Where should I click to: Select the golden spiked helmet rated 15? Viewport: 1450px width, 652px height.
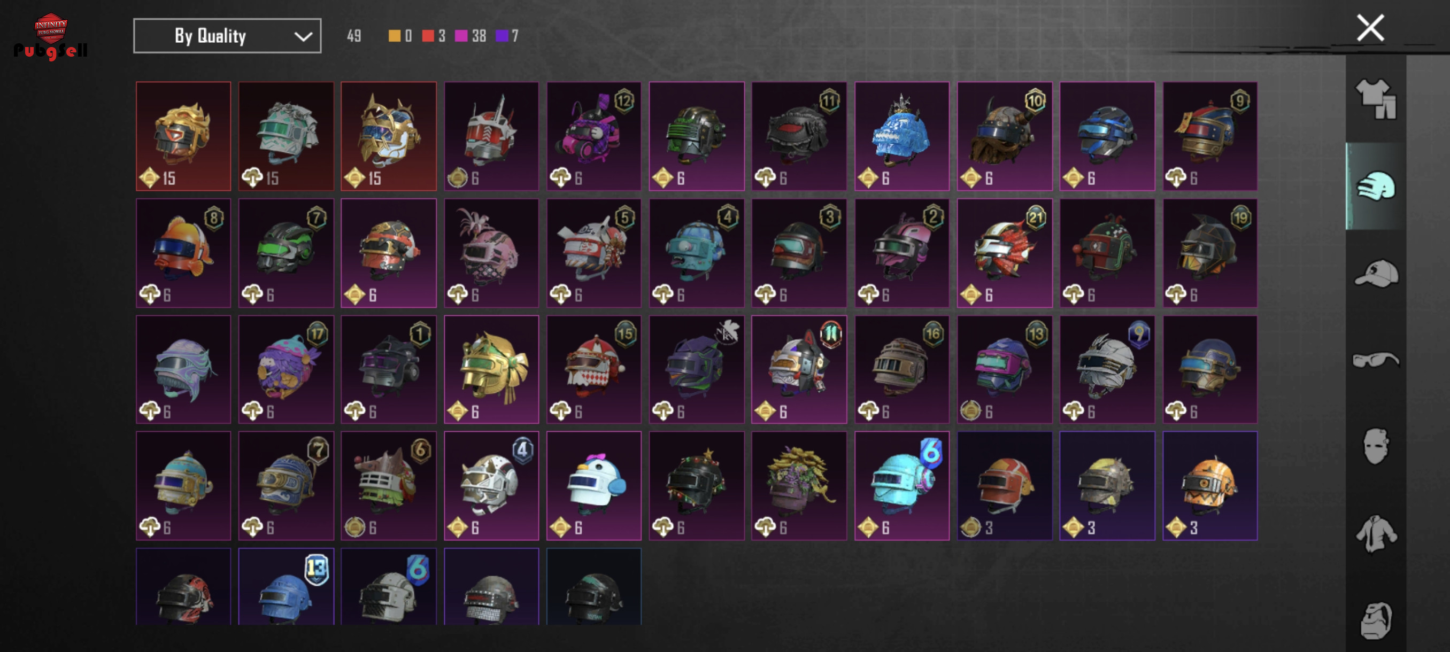tap(388, 136)
